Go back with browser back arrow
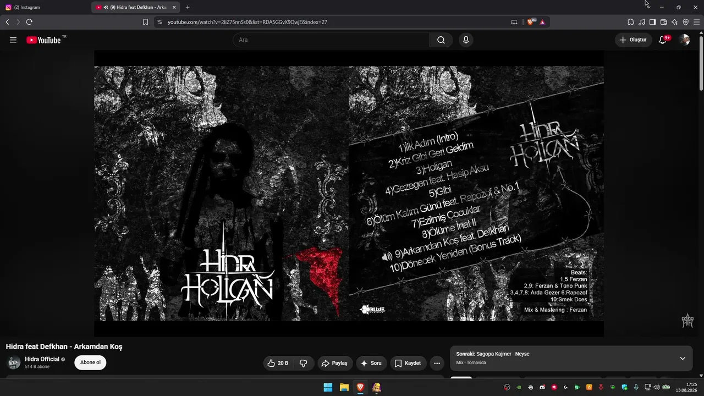 (7, 22)
